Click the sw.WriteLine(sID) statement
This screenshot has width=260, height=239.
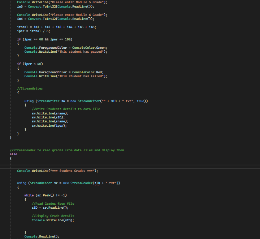(48, 117)
